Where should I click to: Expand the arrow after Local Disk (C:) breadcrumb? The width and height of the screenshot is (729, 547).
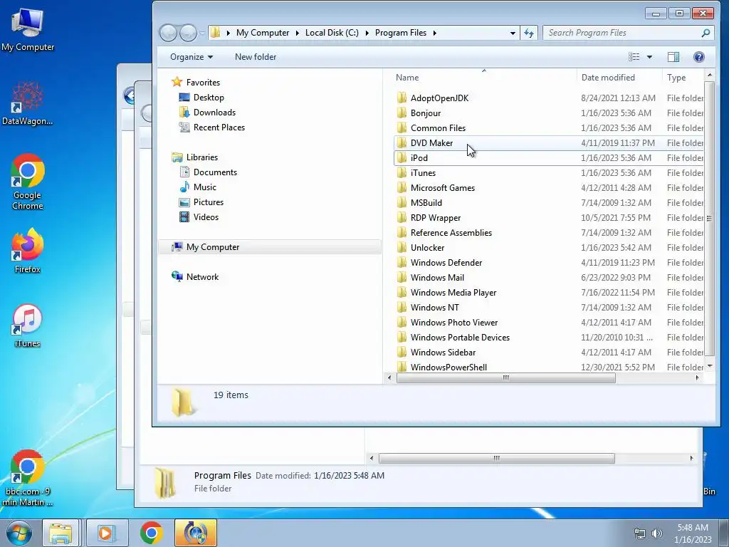coord(367,33)
